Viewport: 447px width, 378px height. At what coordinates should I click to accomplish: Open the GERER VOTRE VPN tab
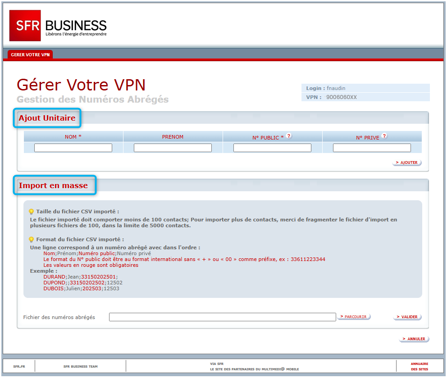[30, 54]
